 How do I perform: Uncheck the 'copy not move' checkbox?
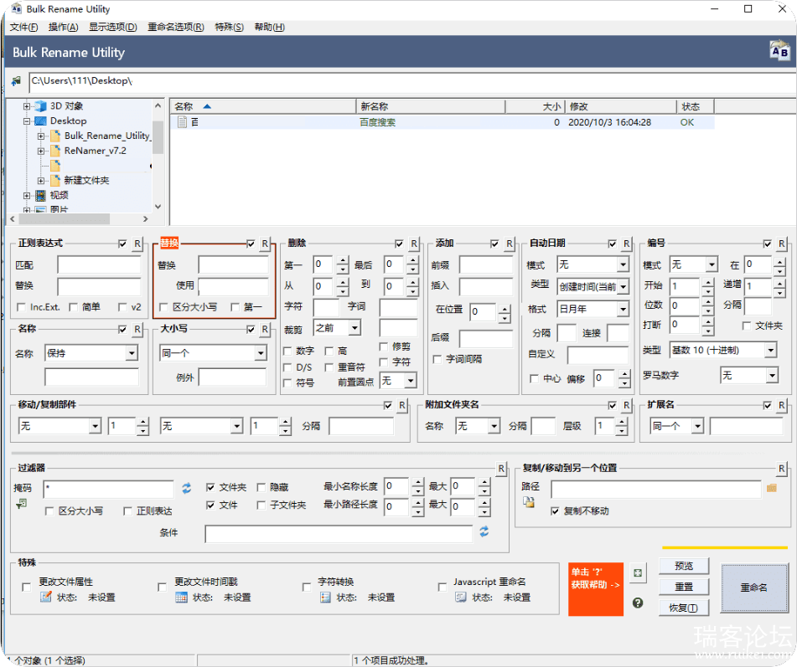tap(555, 511)
